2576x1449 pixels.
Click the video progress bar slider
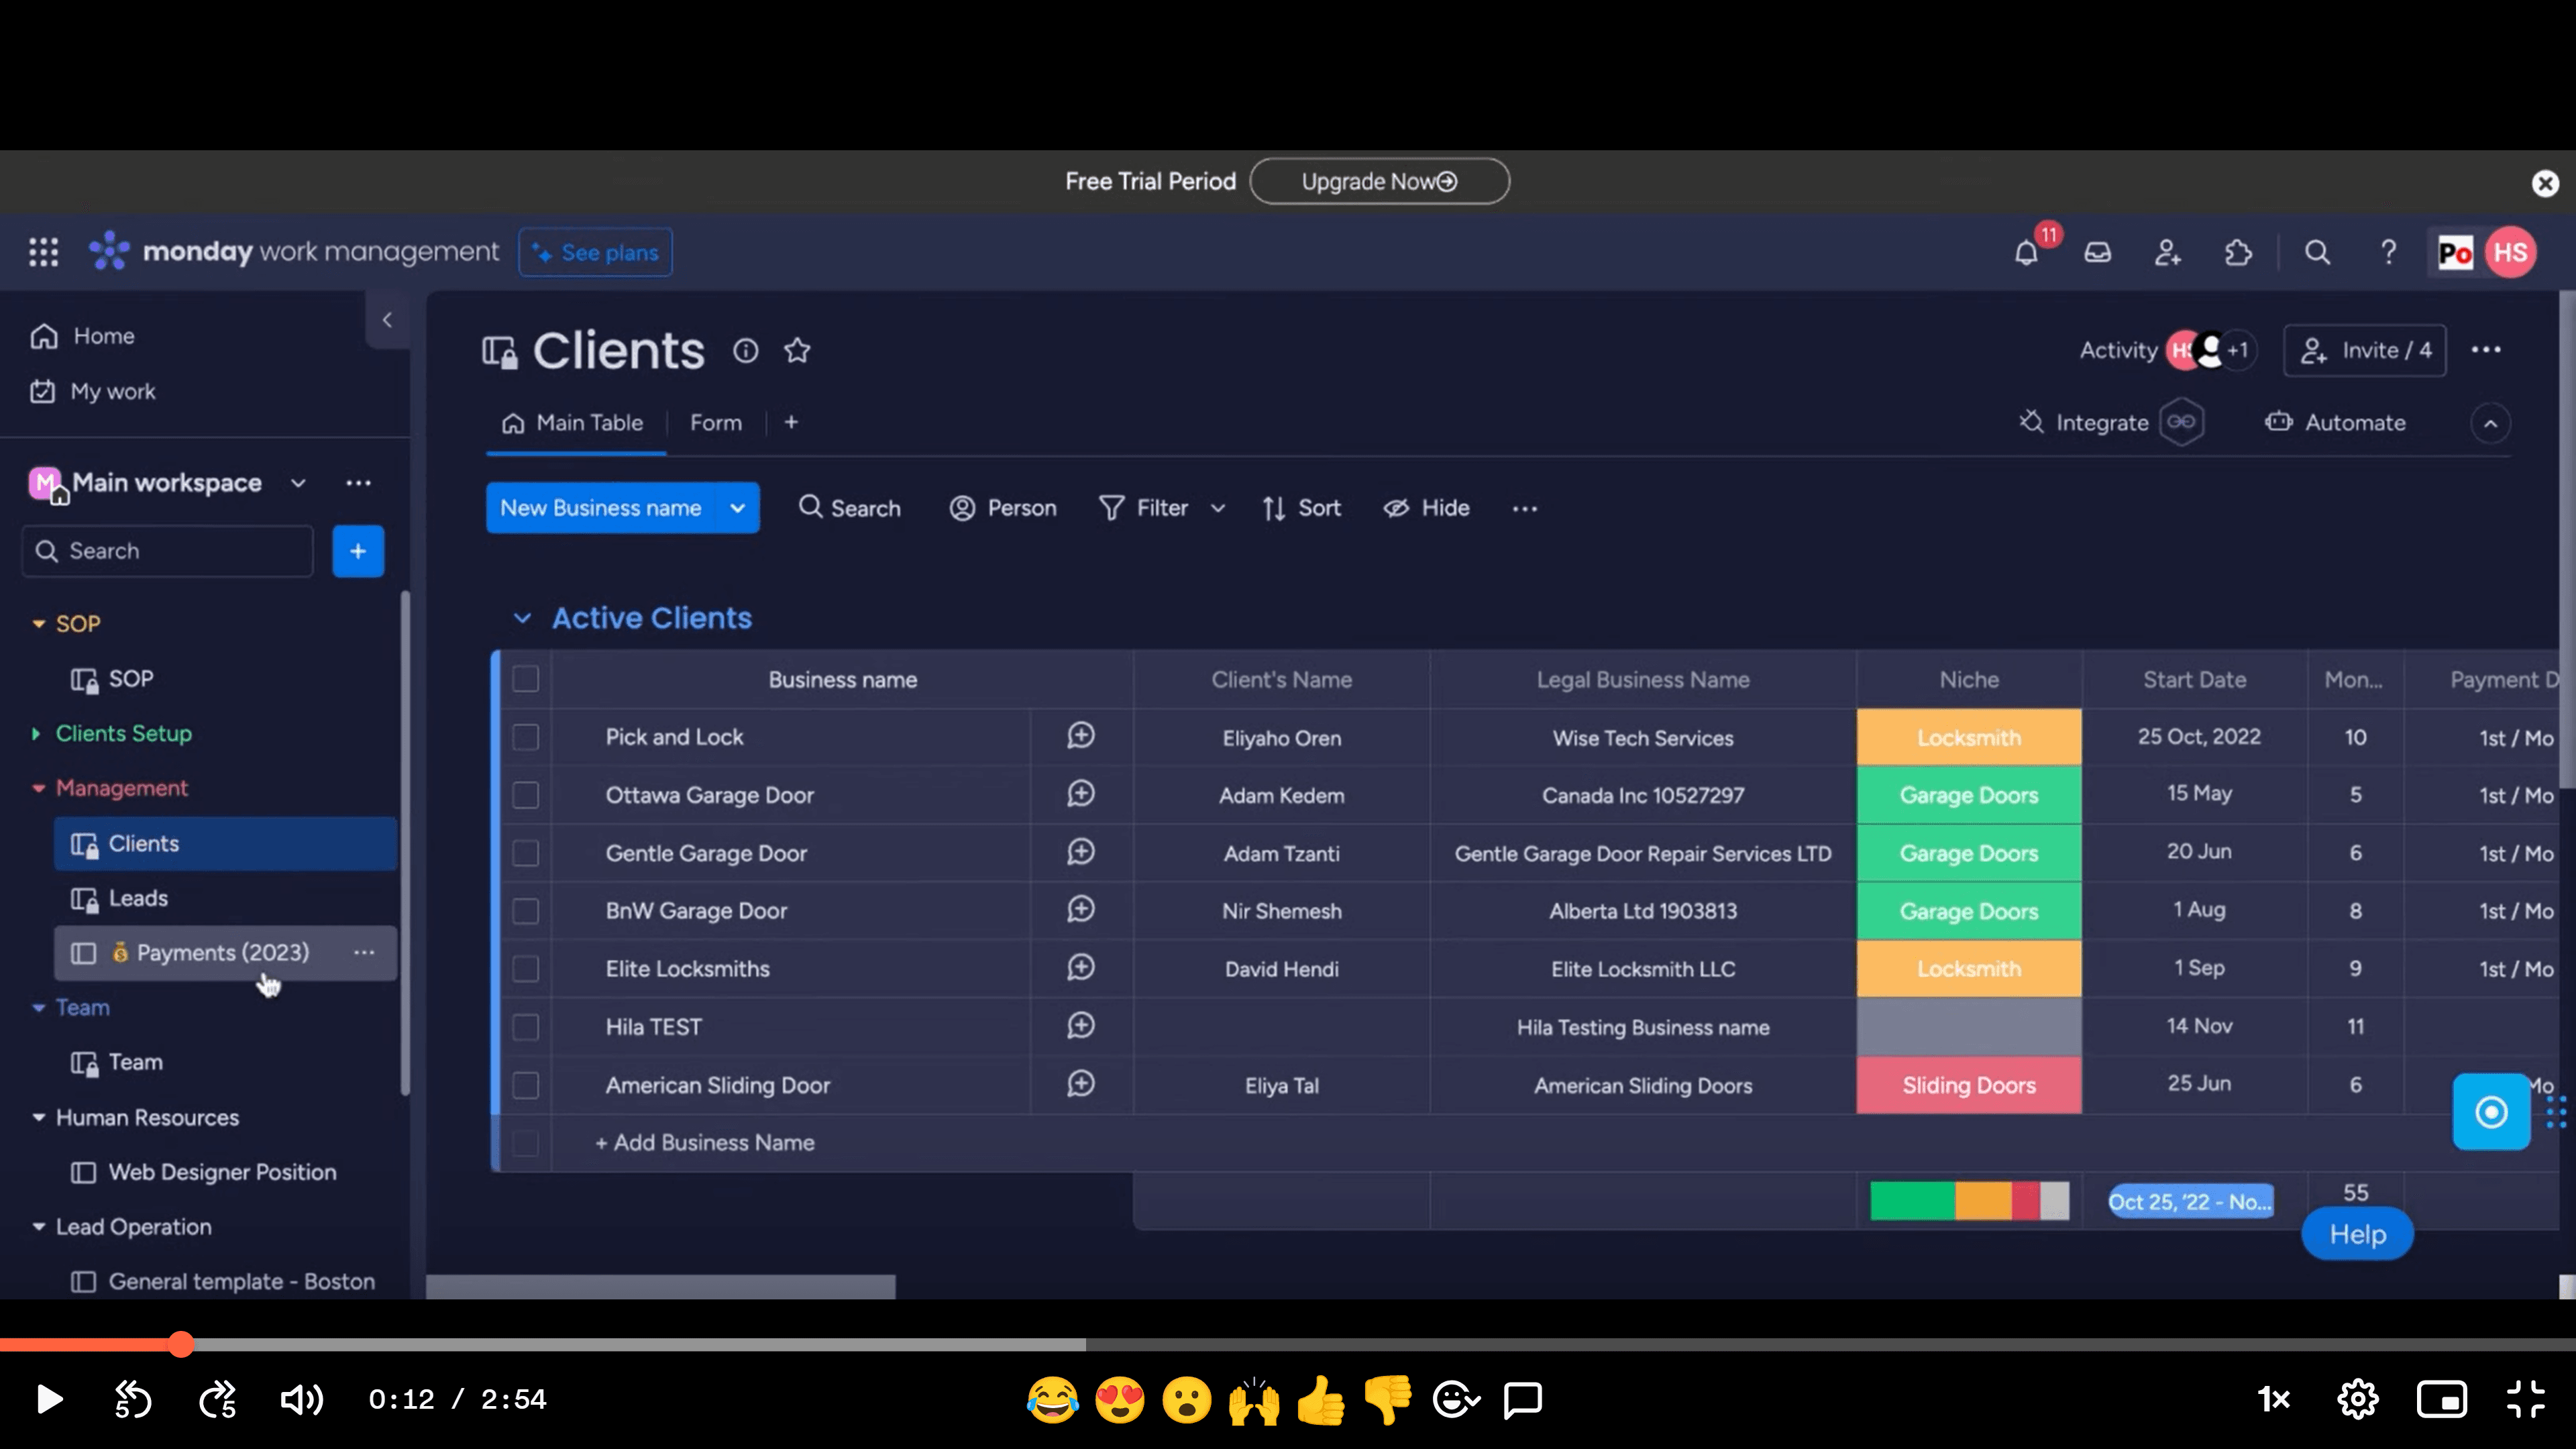click(x=181, y=1344)
